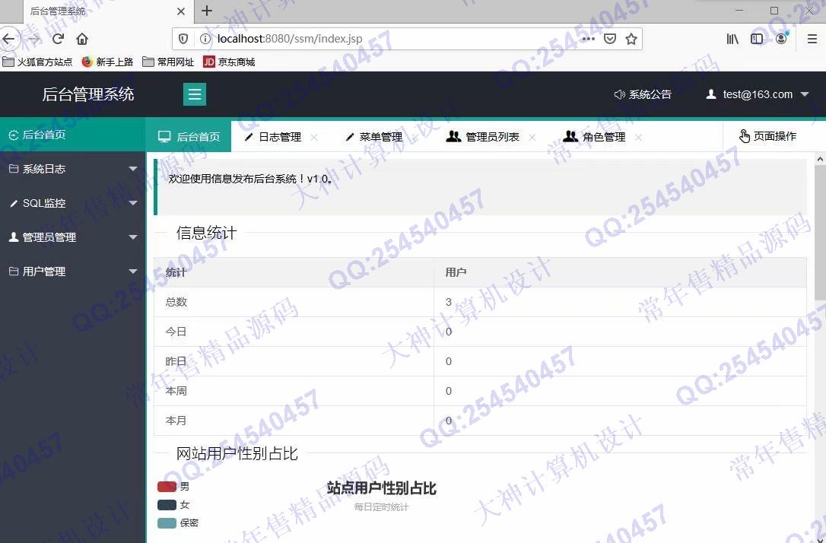Go back with browser back arrow
The width and height of the screenshot is (826, 543).
click(x=9, y=39)
